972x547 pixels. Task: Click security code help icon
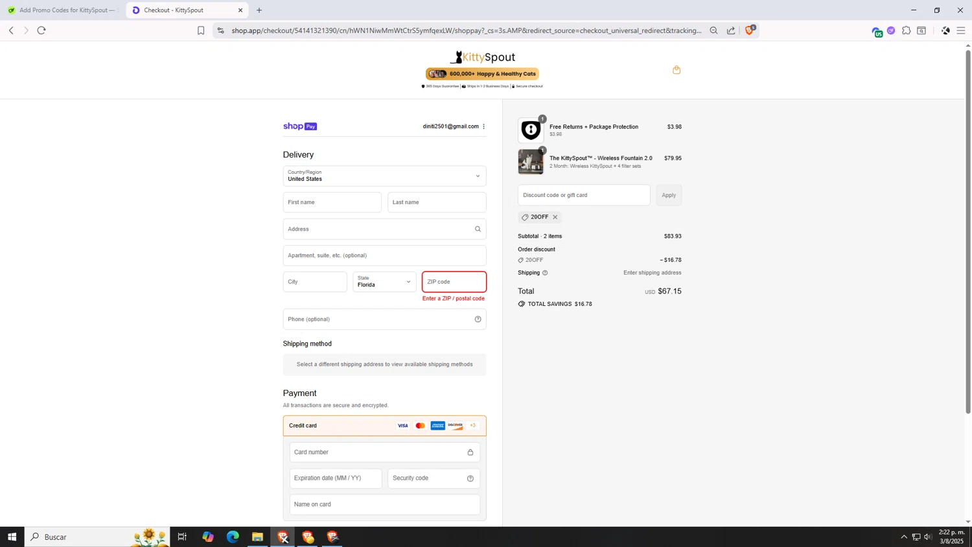coord(470,478)
